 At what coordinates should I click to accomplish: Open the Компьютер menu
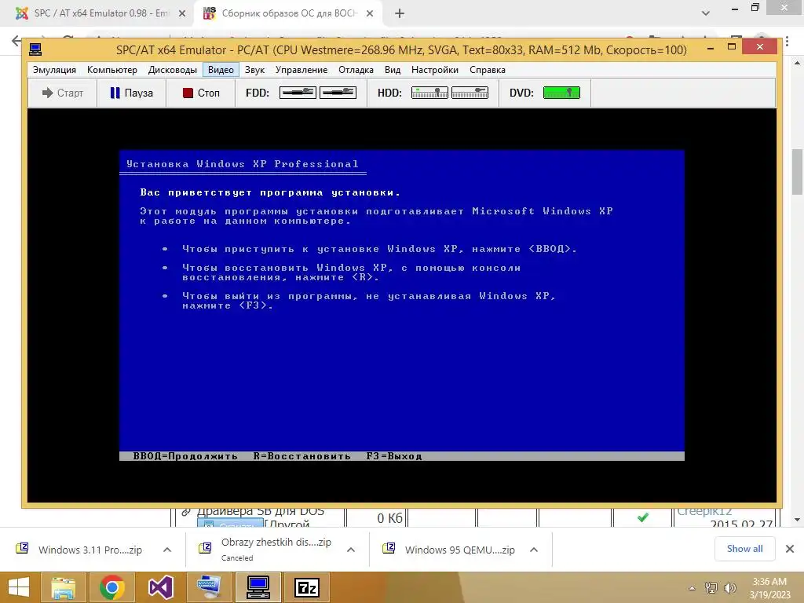(x=111, y=70)
